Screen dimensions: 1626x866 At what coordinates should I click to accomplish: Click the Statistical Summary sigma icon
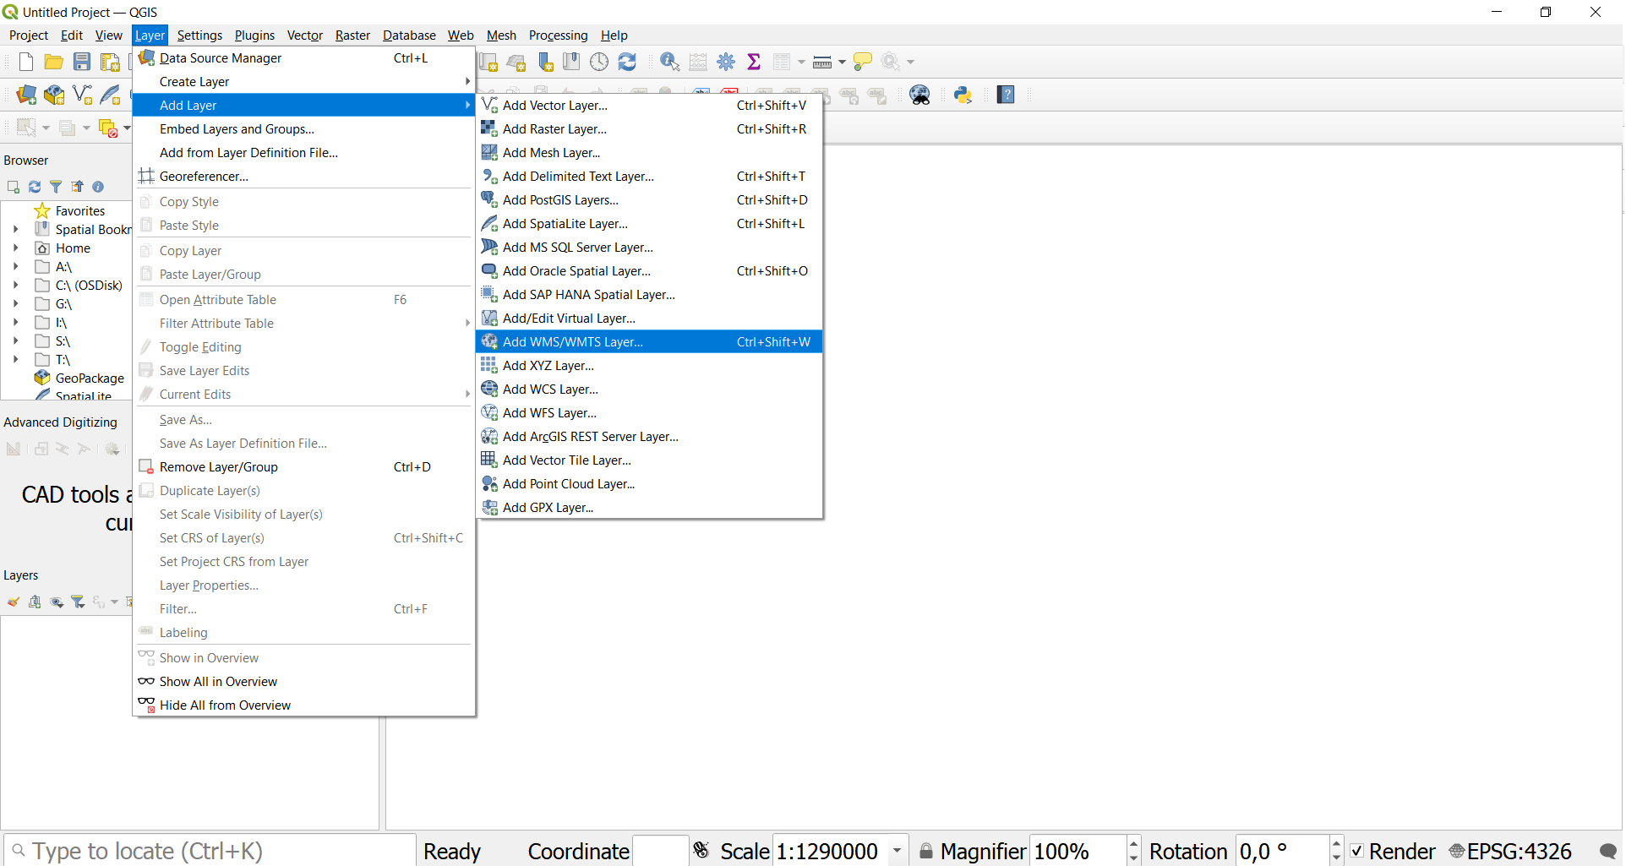(754, 62)
